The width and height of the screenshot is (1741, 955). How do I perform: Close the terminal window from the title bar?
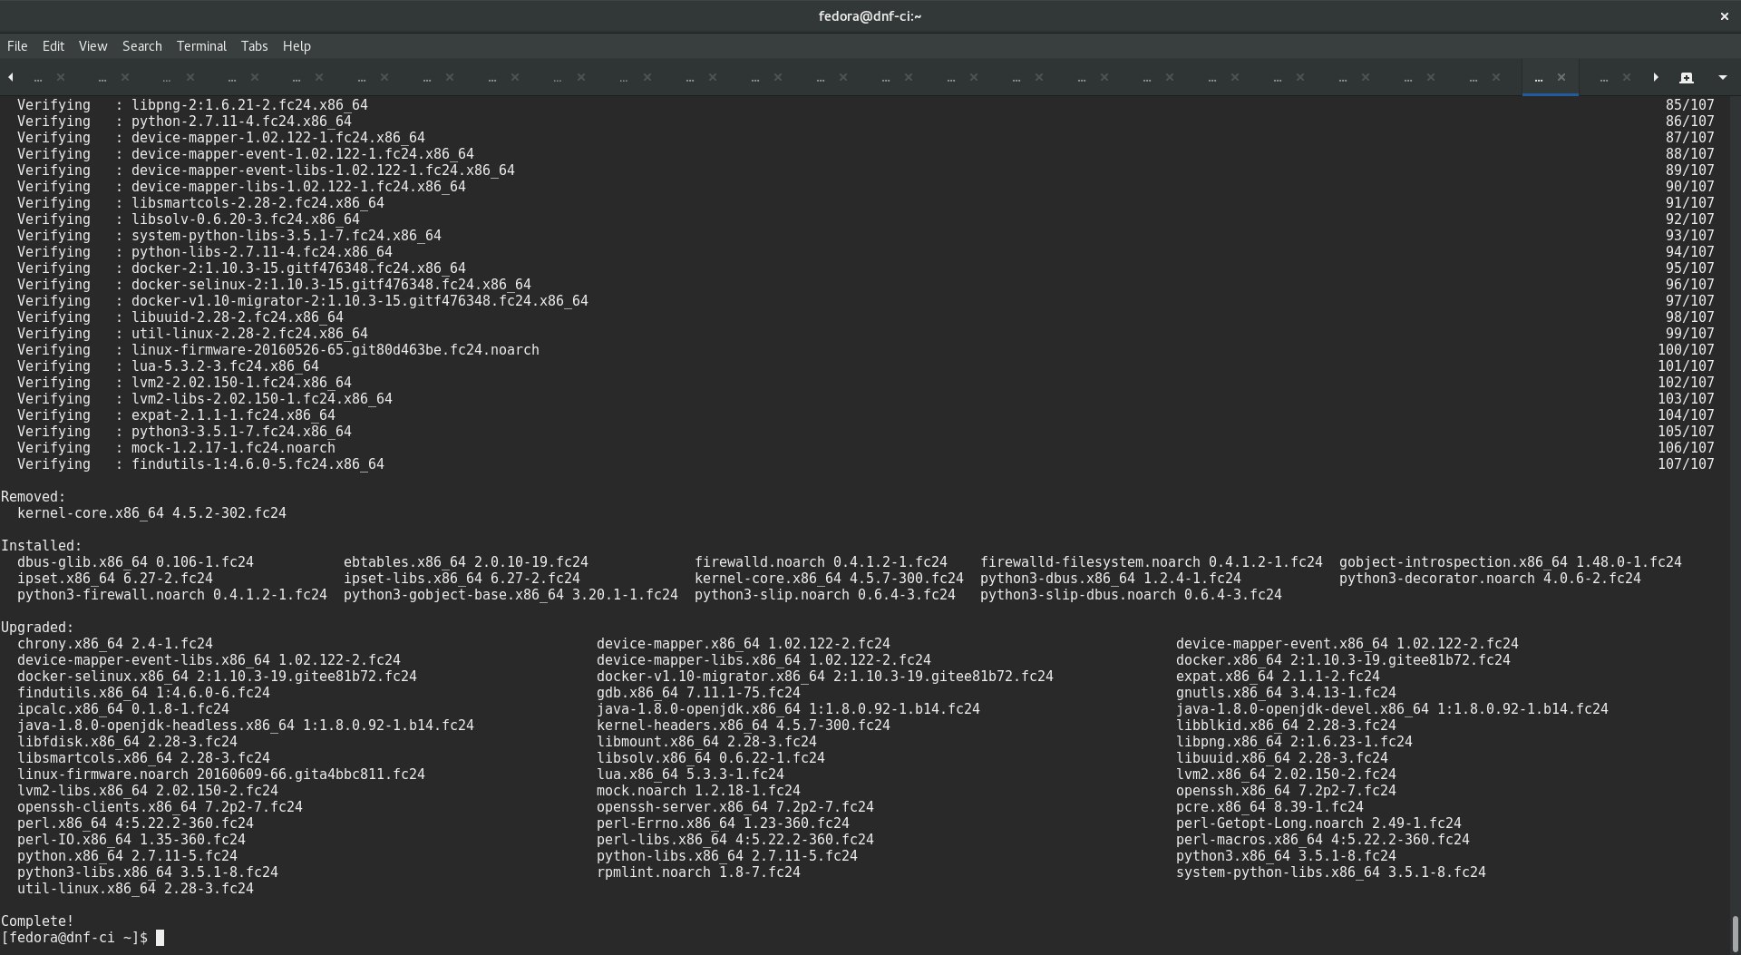click(x=1725, y=16)
